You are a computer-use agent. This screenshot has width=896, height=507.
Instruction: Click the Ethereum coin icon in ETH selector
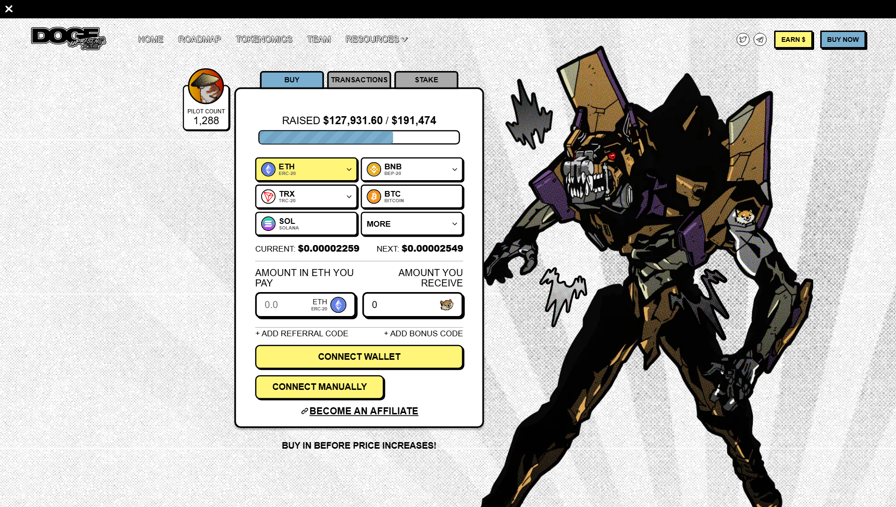pyautogui.click(x=268, y=169)
